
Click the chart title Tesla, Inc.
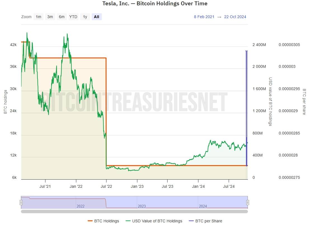[x=155, y=3]
